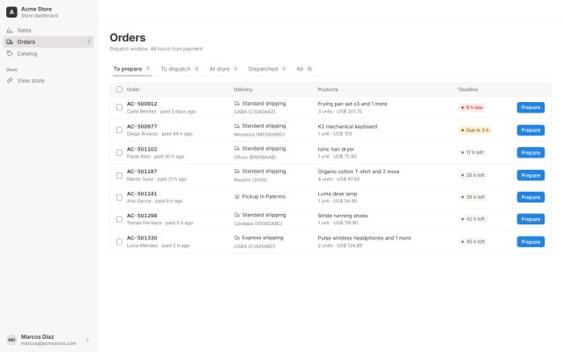Screen dimensions: 564x352
Task: Click Prepare for order AC-501102
Action: 531,152
